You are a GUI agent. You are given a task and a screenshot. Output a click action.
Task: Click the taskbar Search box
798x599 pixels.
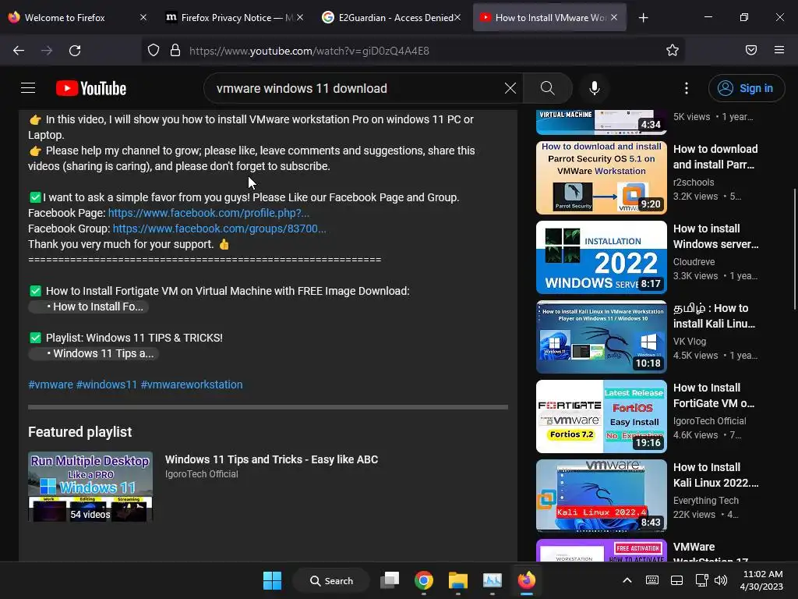pos(331,580)
